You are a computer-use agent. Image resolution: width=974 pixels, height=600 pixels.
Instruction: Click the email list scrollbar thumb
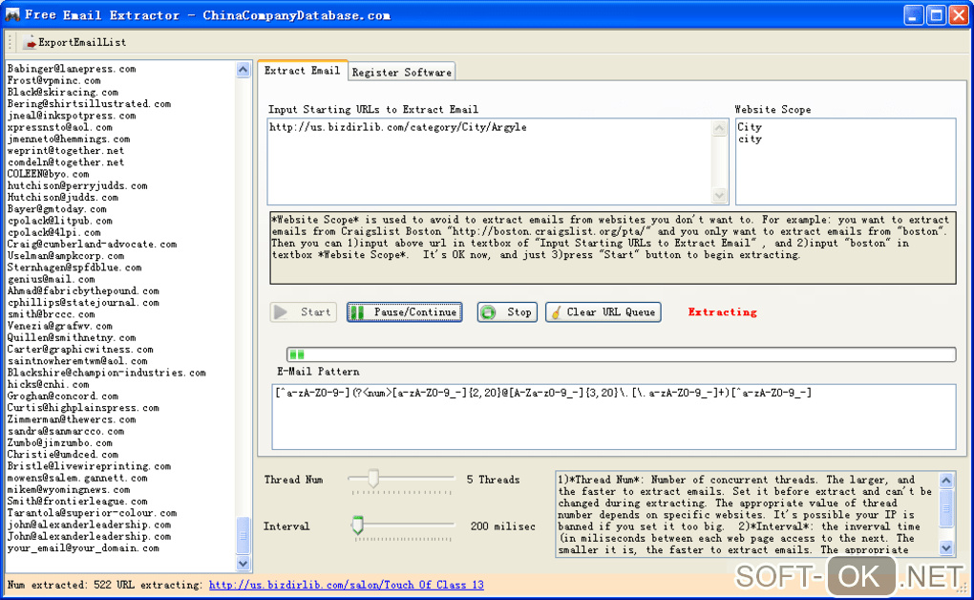pyautogui.click(x=243, y=535)
